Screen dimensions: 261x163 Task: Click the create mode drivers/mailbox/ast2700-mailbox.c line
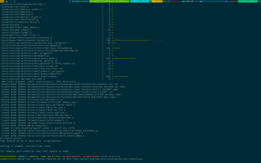[37, 115]
